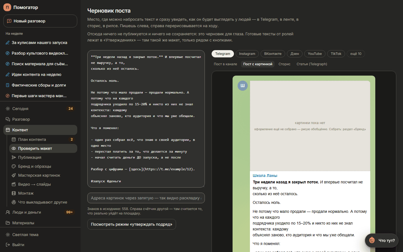Click the «Ш» channel avatar in preview
This screenshot has height=252, width=403.
tap(243, 86)
